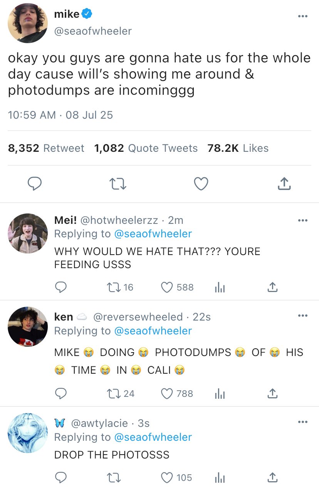
Task: Open @seaofwheeler mention in awtylacie's reply
Action: tap(153, 437)
